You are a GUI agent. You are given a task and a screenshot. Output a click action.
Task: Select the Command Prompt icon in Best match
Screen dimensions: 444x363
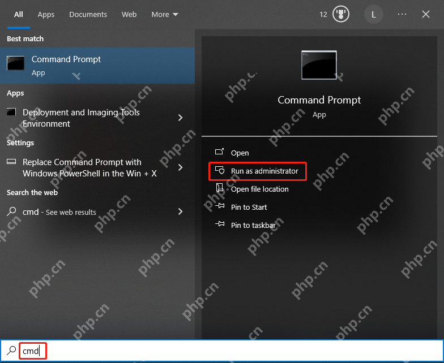coord(16,63)
